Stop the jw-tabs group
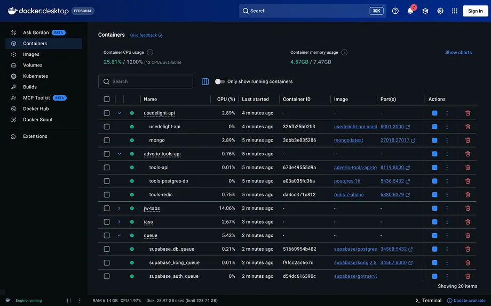The height and width of the screenshot is (306, 491). [x=434, y=208]
